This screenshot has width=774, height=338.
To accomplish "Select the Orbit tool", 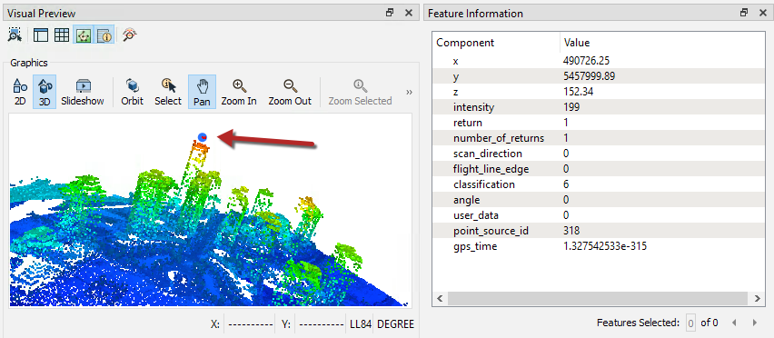I will (133, 93).
